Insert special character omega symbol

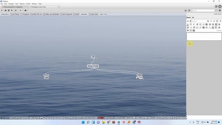(x=197, y=27)
